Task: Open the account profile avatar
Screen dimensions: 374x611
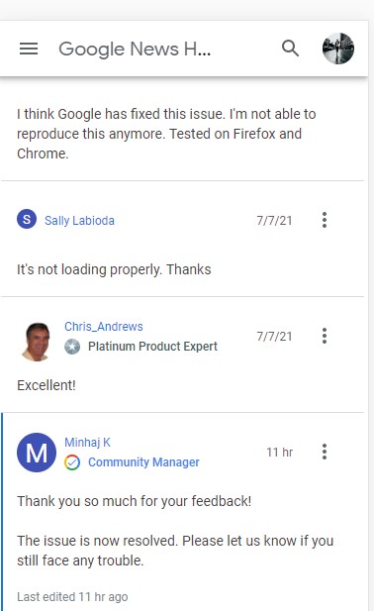Action: coord(338,49)
